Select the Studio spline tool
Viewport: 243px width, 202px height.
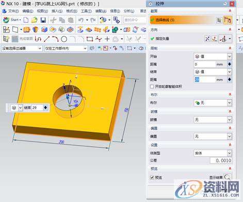coord(99,39)
